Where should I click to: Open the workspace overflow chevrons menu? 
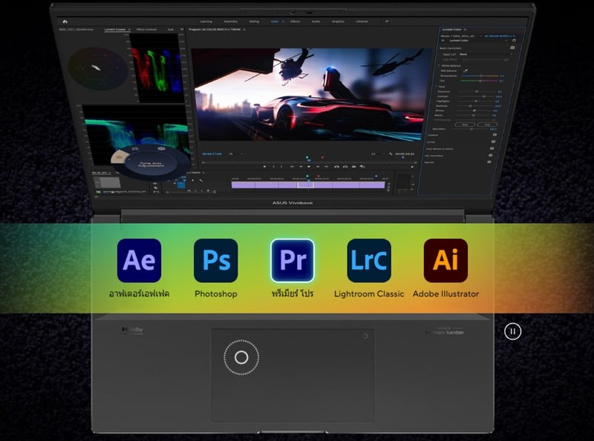387,21
